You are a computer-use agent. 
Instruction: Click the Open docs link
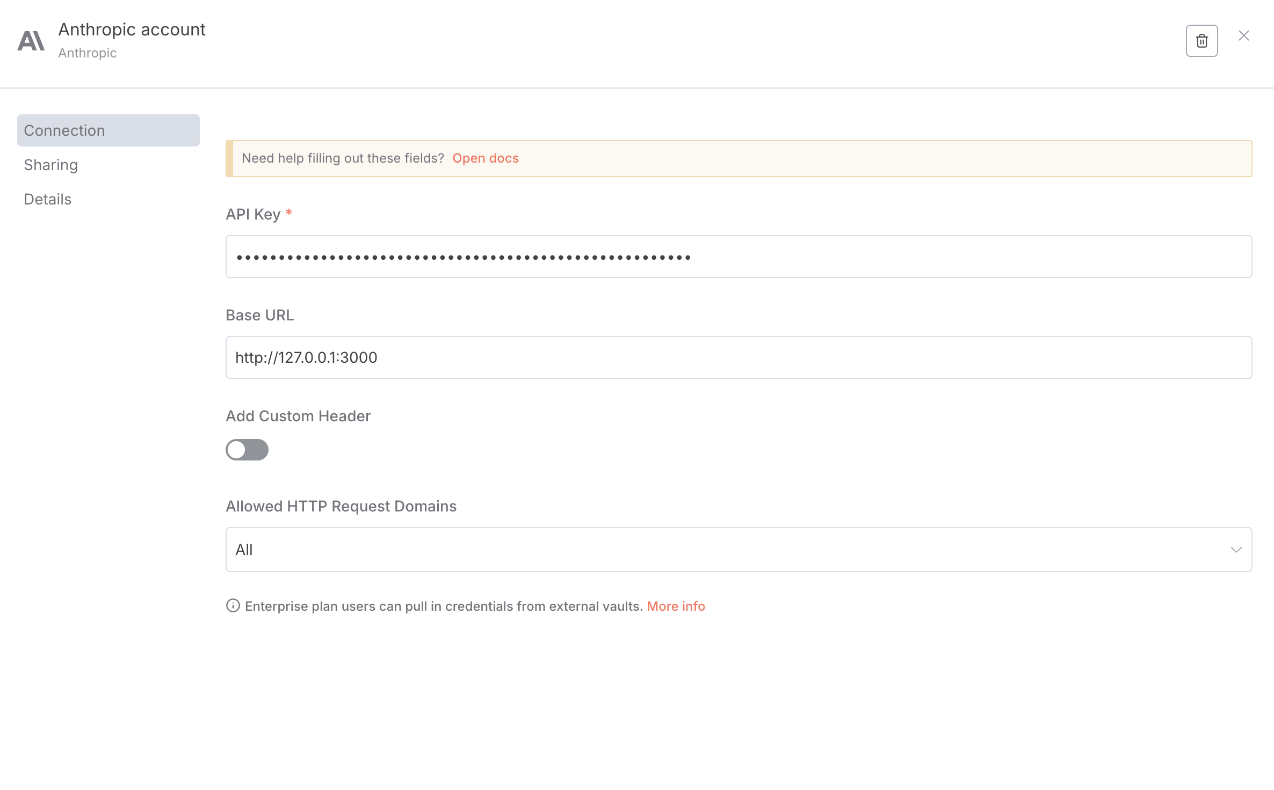485,158
